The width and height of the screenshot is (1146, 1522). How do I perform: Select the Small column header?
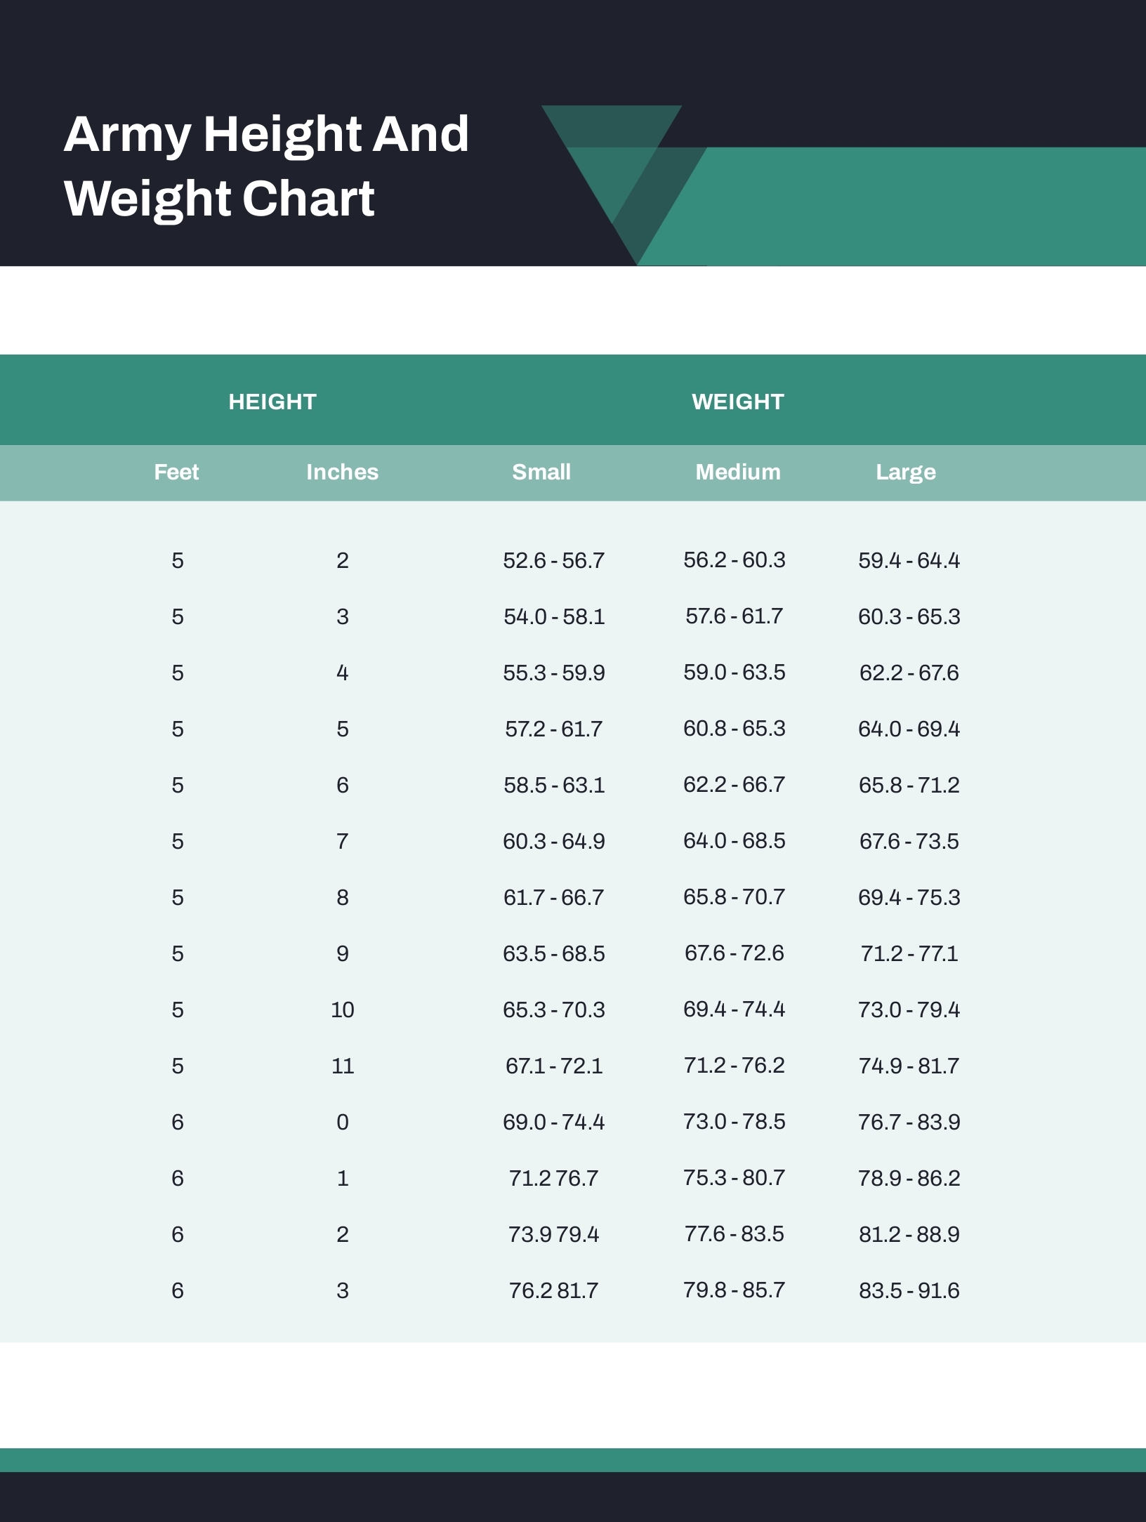coord(541,472)
